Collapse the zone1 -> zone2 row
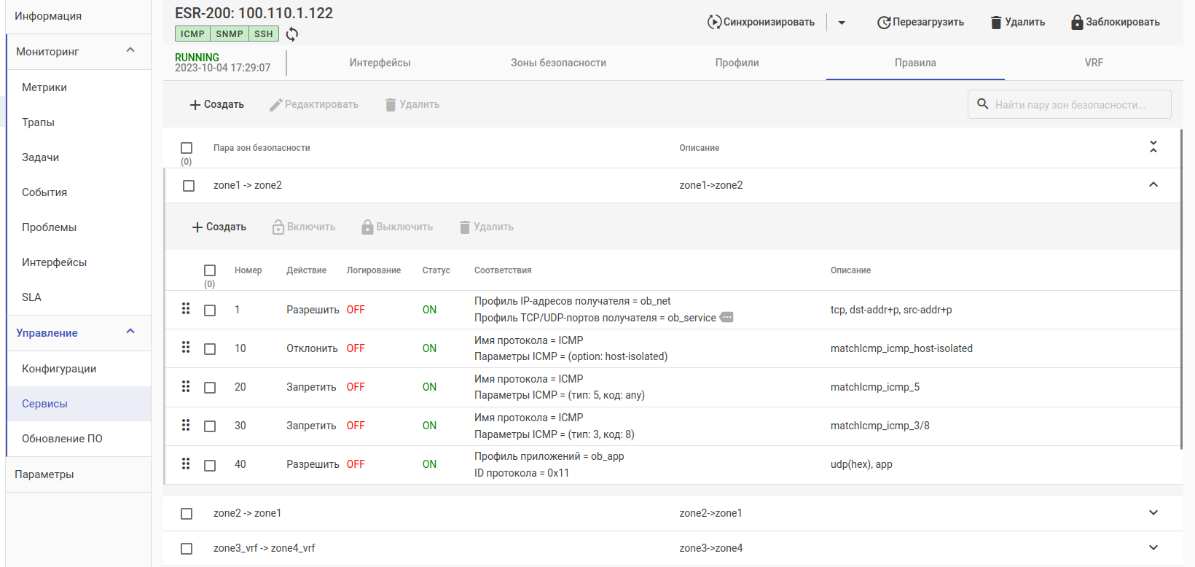Viewport: 1195px width, 567px height. pyautogui.click(x=1153, y=185)
